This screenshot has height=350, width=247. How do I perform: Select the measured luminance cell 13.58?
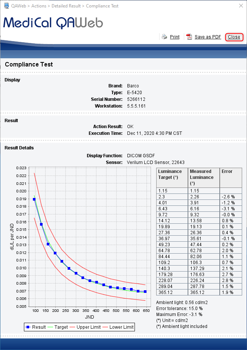(x=204, y=221)
